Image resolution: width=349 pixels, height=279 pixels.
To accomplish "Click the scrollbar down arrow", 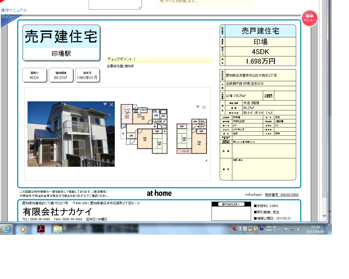I will click(324, 216).
